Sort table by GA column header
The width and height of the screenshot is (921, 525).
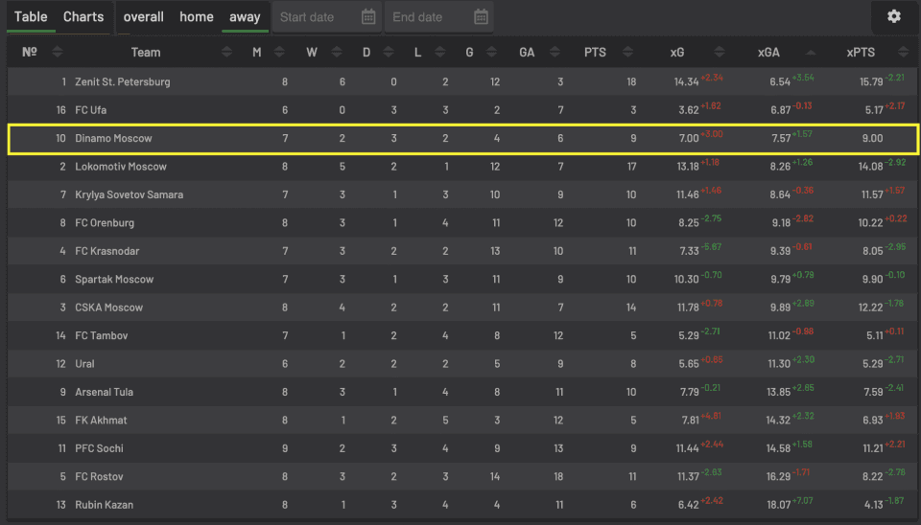[x=527, y=53]
